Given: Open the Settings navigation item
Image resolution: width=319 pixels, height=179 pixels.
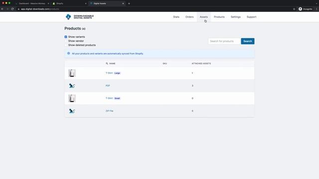Looking at the screenshot, I should click(236, 17).
